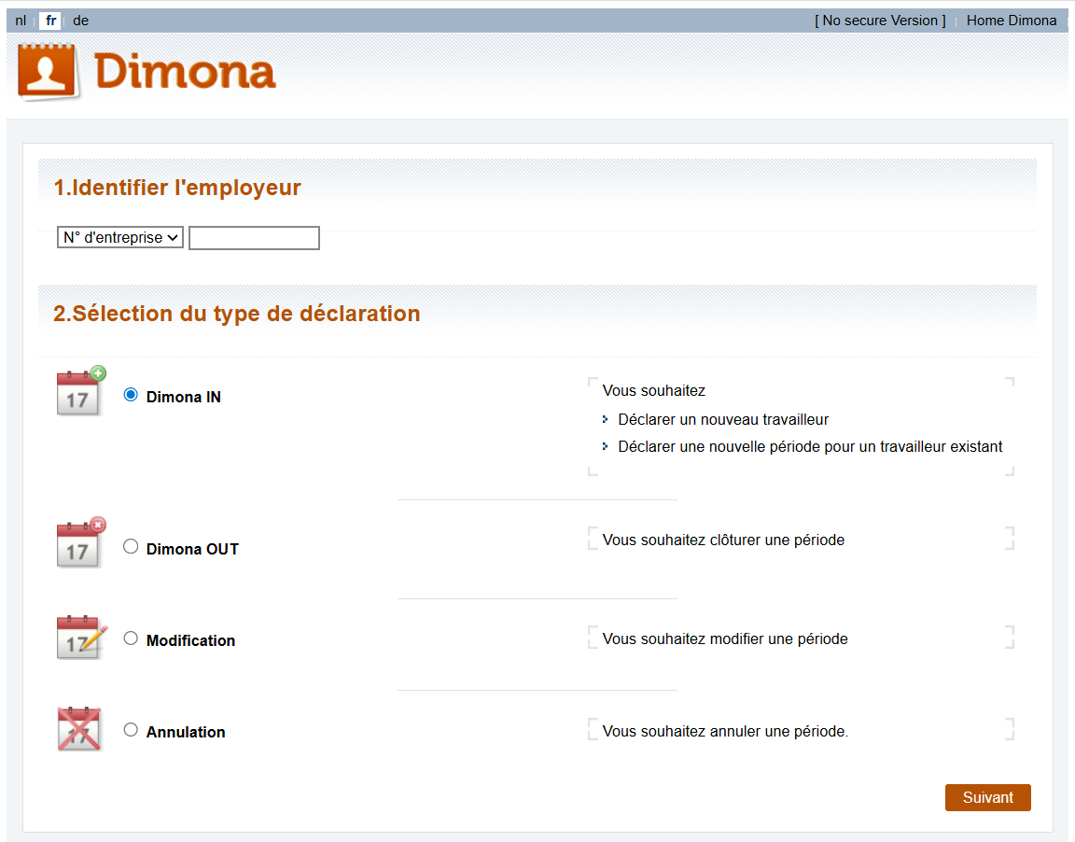Switch language to fr
This screenshot has width=1075, height=842.
click(x=50, y=21)
